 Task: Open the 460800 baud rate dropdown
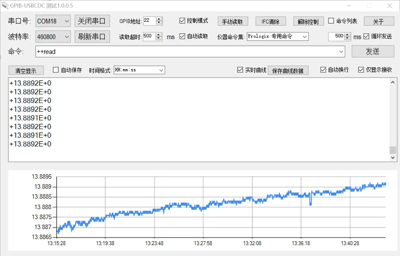point(53,37)
